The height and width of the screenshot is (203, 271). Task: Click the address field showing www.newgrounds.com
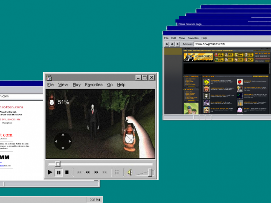pyautogui.click(x=232, y=44)
